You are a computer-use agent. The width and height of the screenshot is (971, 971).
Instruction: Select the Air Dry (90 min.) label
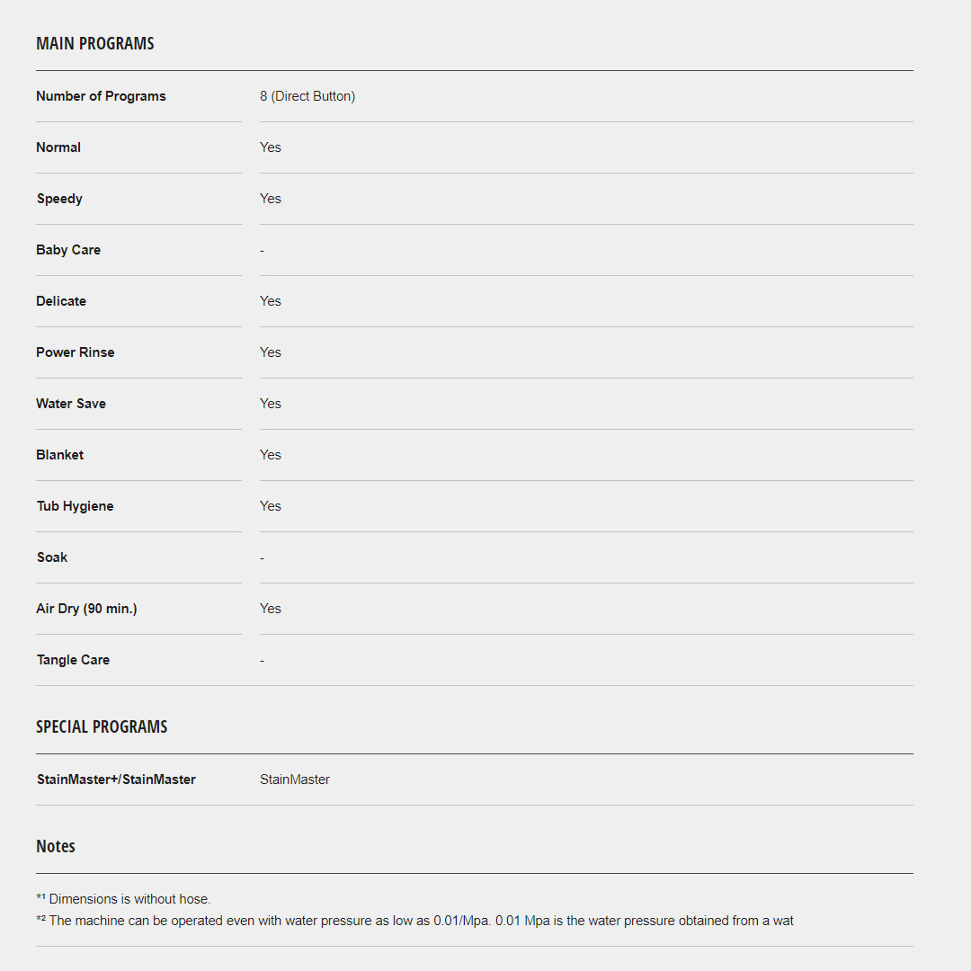(86, 609)
